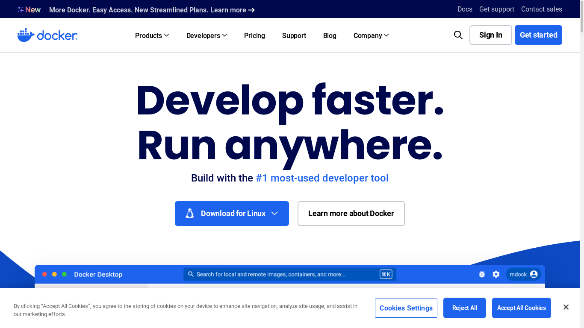Click the More Docker. Easy Access. banner text

tap(147, 10)
